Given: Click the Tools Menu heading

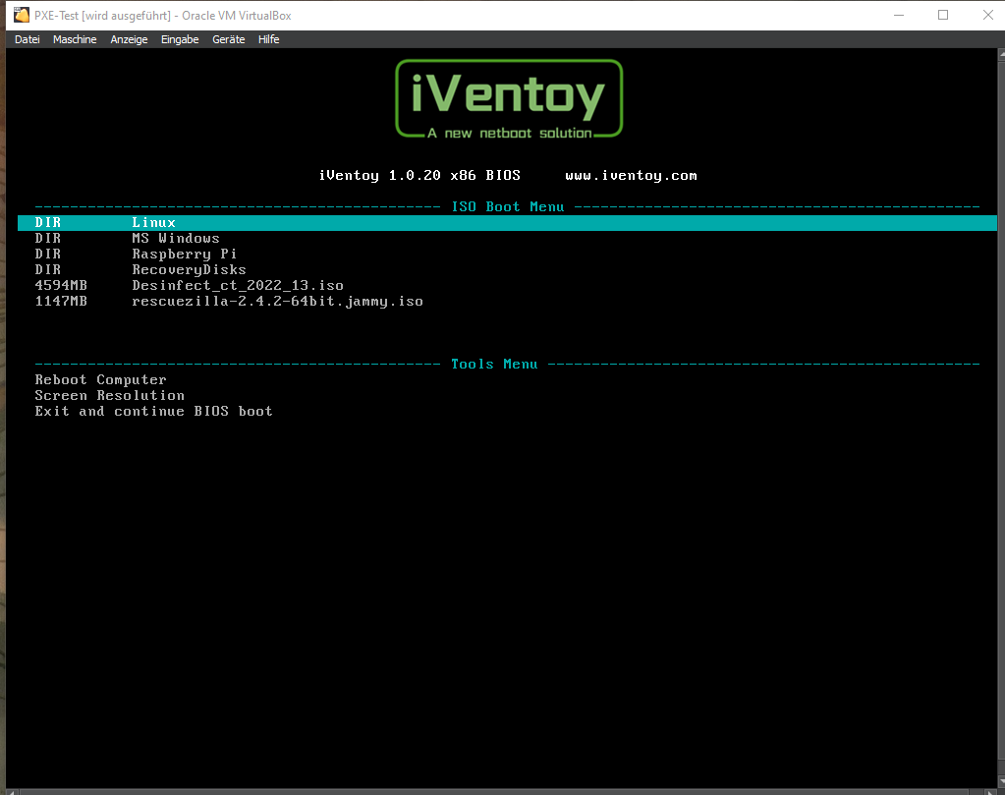Looking at the screenshot, I should pos(494,365).
